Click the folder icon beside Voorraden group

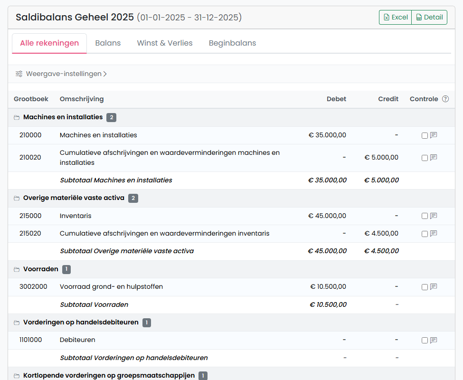point(17,269)
